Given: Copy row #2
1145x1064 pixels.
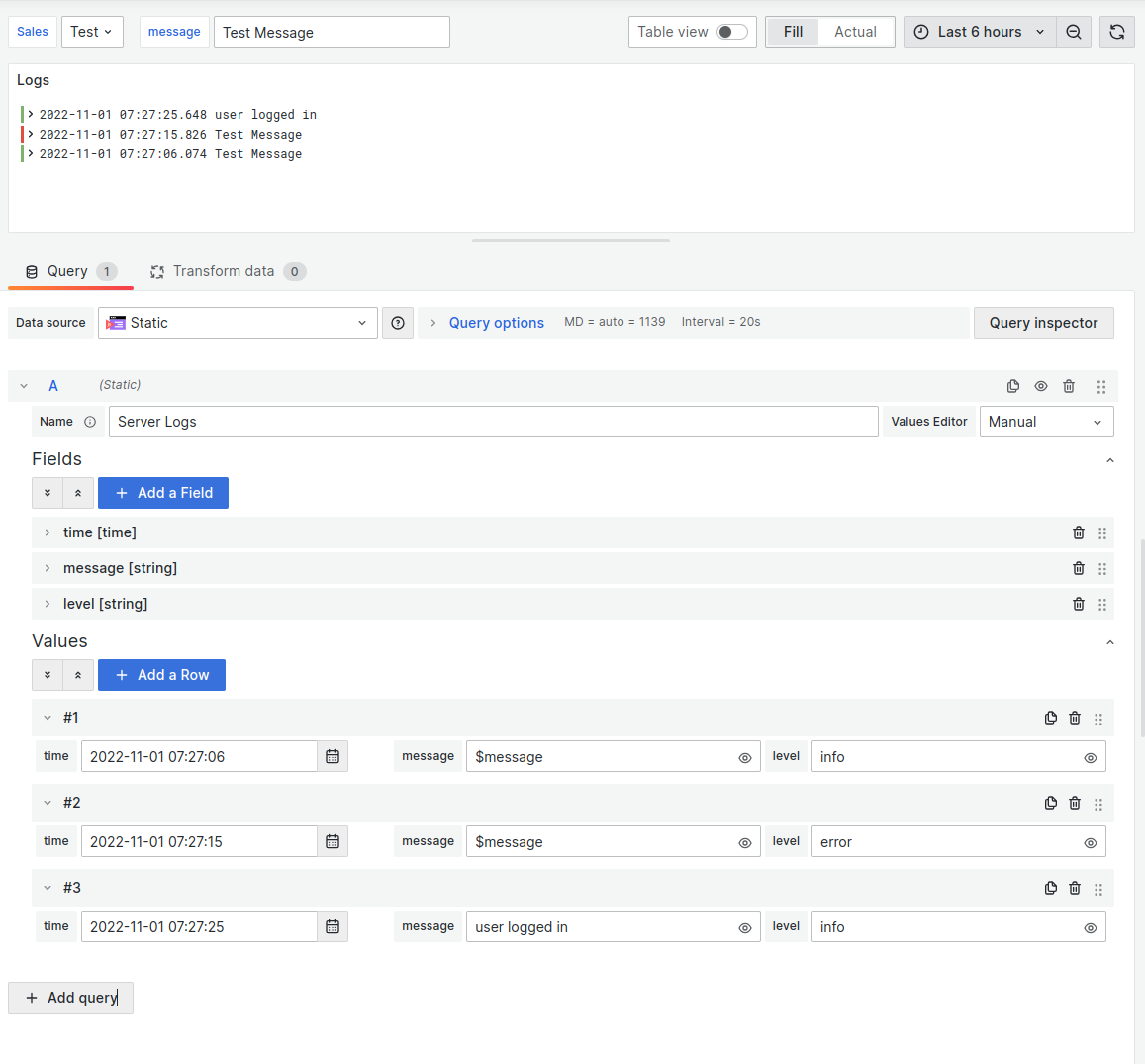Looking at the screenshot, I should [x=1050, y=803].
